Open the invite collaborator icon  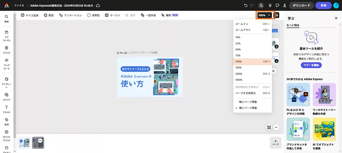point(261,5)
